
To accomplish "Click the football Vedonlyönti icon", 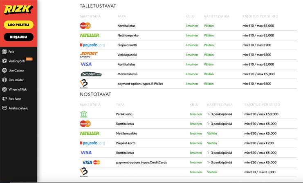I will coord(4,61).
